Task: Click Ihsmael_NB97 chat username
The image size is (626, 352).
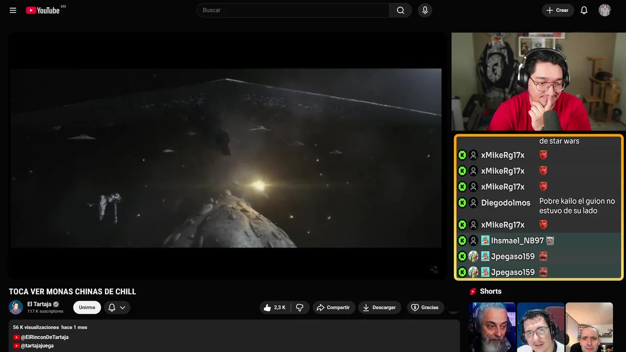Action: click(517, 241)
